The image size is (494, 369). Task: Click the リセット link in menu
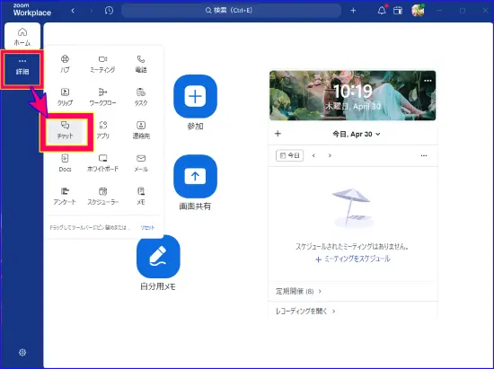[147, 227]
